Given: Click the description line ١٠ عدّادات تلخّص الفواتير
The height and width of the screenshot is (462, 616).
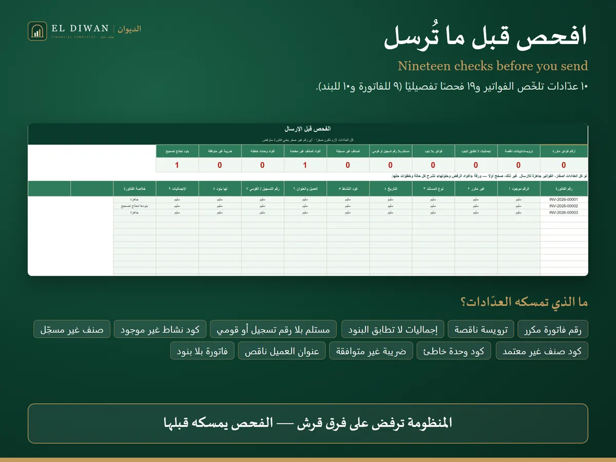Looking at the screenshot, I should (x=452, y=86).
